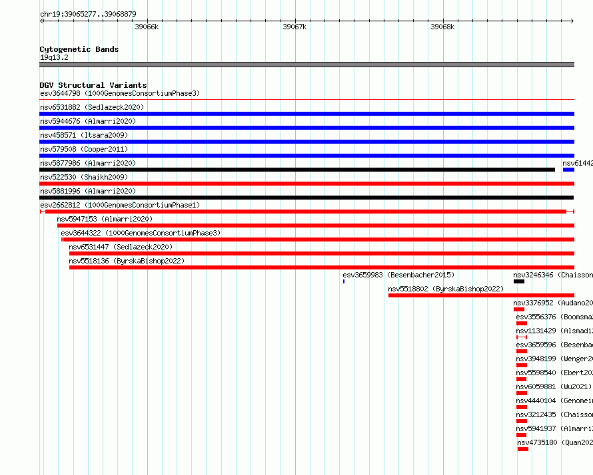The image size is (593, 475).
Task: Click the esv3556376 variant label
Action: (x=554, y=317)
